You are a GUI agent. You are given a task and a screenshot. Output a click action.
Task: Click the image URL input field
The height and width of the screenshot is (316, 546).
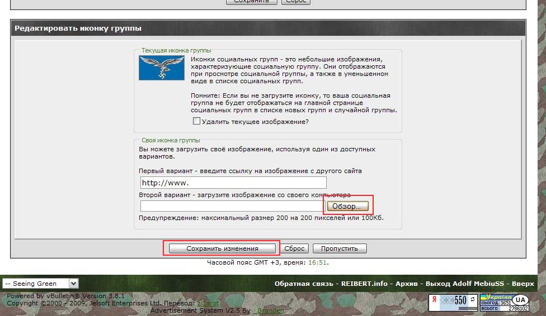(233, 183)
